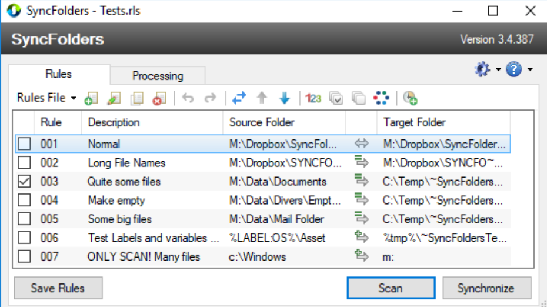This screenshot has height=307, width=547.
Task: Click the colorful dots icon in toolbar
Action: pyautogui.click(x=381, y=98)
